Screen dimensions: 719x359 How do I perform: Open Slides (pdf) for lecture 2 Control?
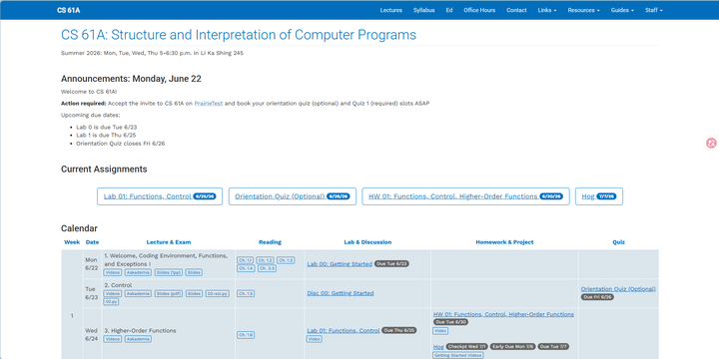tap(169, 293)
